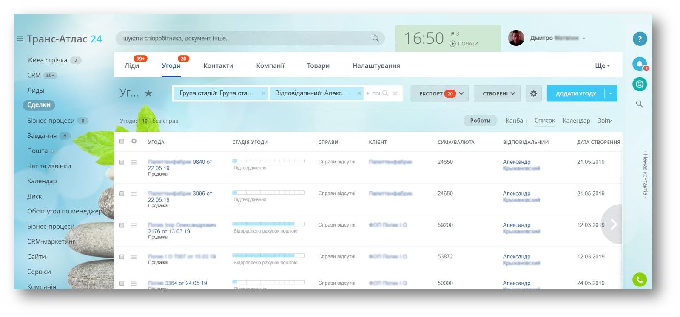Open the green chat messages icon

pos(639,84)
